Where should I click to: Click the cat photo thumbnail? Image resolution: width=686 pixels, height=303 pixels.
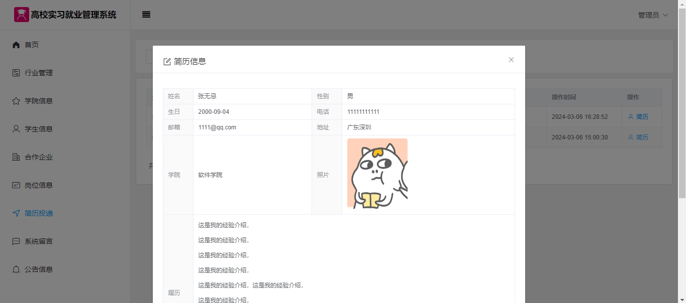pyautogui.click(x=377, y=174)
